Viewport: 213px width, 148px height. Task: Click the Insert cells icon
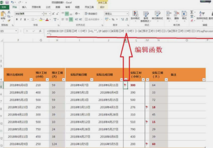coord(169,14)
